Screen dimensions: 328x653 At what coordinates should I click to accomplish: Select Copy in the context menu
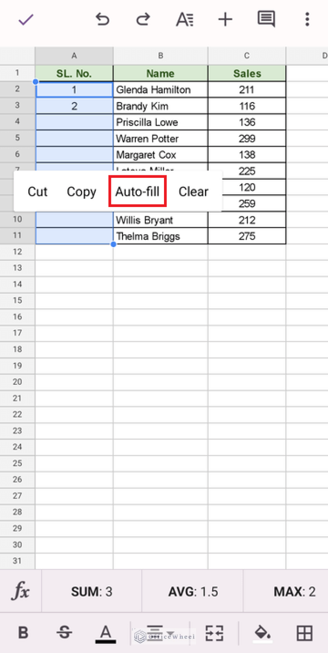[81, 192]
